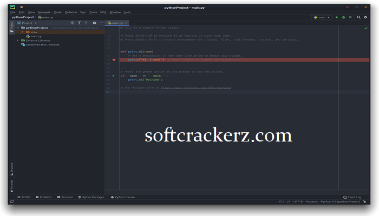
Task: Expand External Libraries node
Action: (x=18, y=40)
